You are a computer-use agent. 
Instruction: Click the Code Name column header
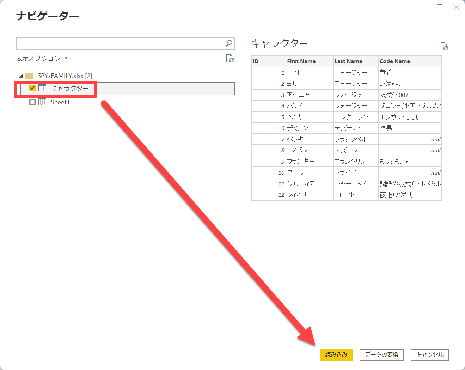410,61
